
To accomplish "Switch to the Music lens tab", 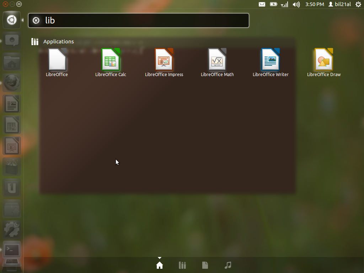I will (x=228, y=265).
